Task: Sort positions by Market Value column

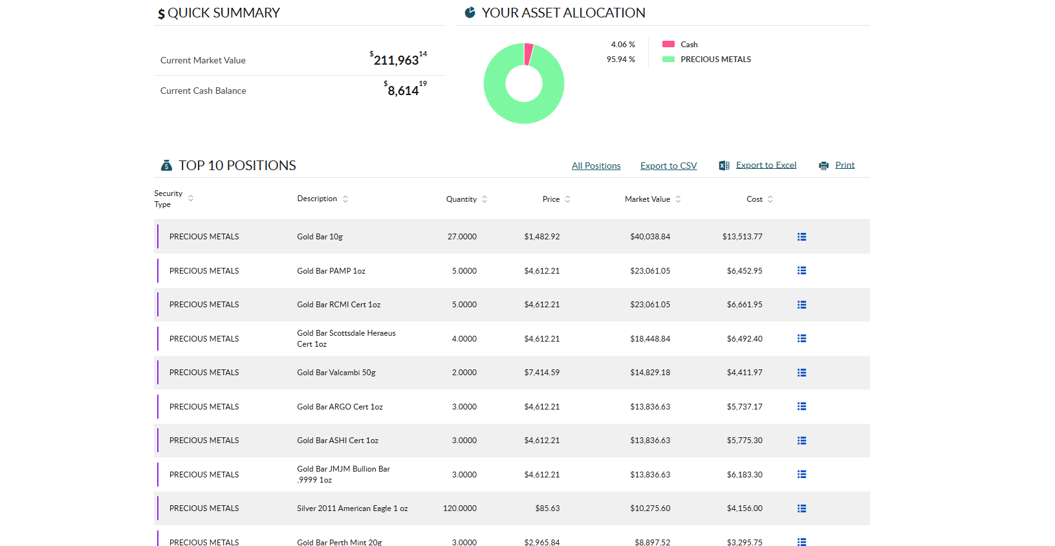Action: point(678,199)
